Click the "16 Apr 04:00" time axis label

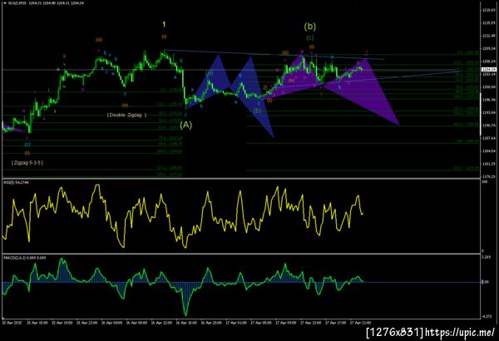click(111, 323)
